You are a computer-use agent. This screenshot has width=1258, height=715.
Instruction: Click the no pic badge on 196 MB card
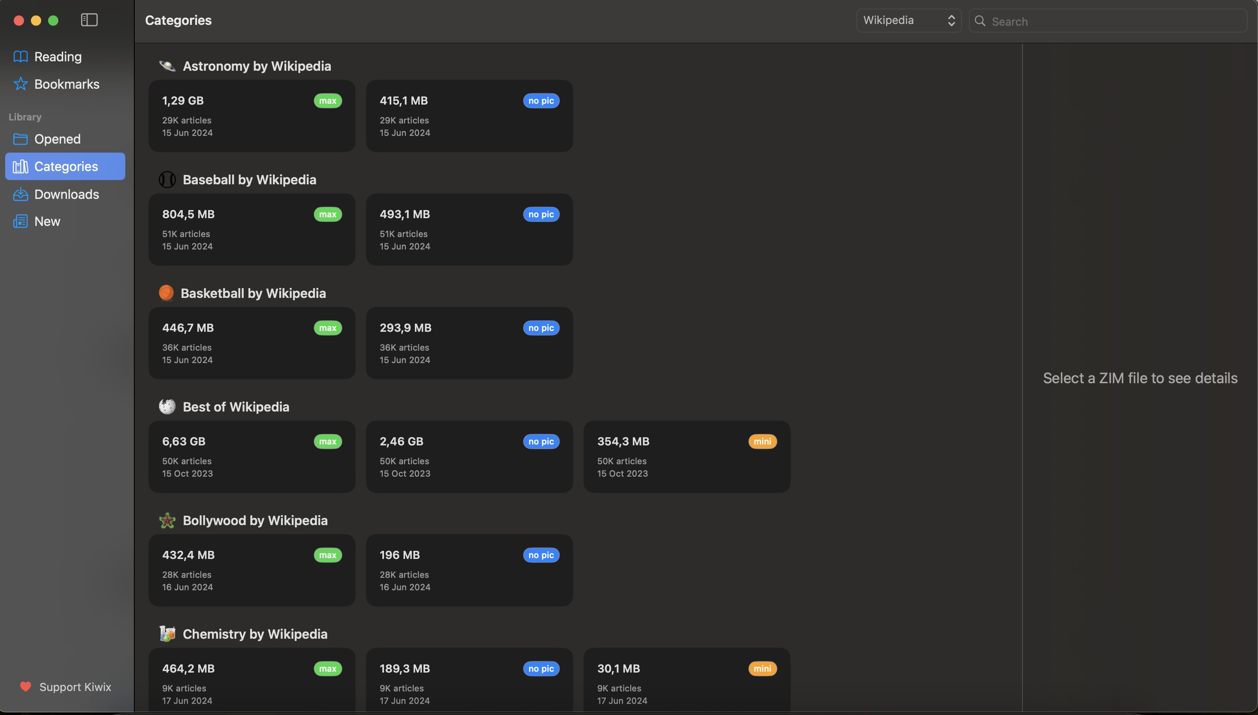[541, 555]
